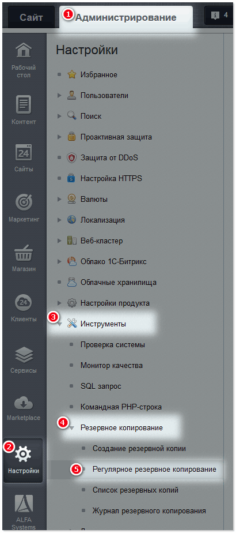Screen dimensions: 236x533
Task: Open Защита от DDoS menu item
Action: 109,158
